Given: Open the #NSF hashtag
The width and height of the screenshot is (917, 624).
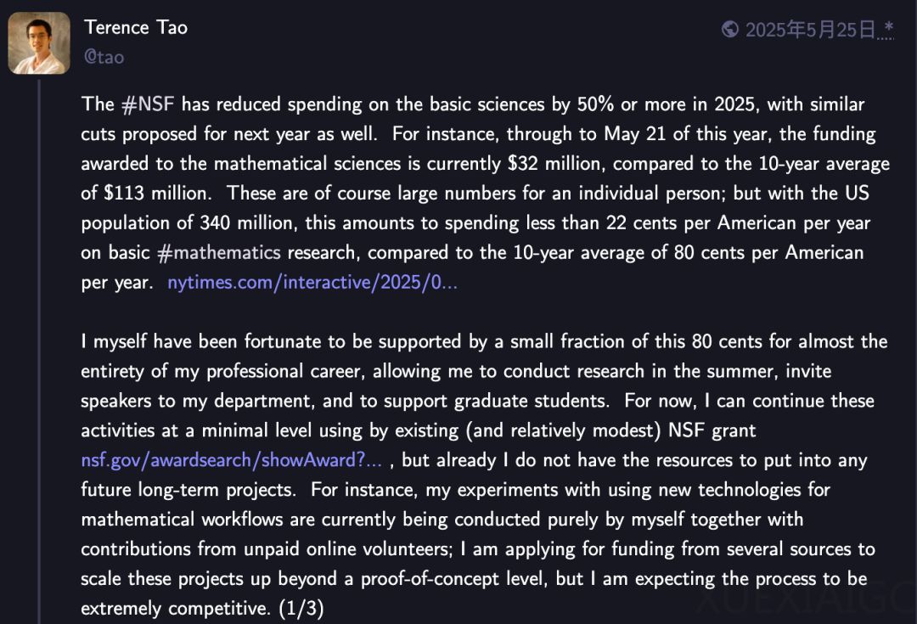Looking at the screenshot, I should pos(148,104).
